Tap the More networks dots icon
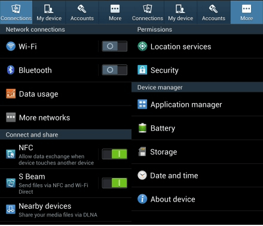Image resolution: width=263 pixels, height=226 pixels. tap(11, 117)
